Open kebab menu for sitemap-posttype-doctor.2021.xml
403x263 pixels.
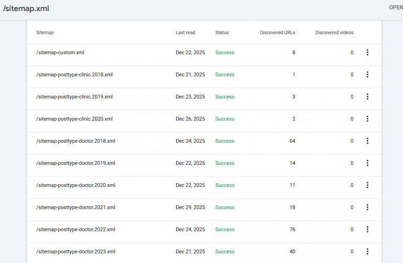(x=367, y=207)
